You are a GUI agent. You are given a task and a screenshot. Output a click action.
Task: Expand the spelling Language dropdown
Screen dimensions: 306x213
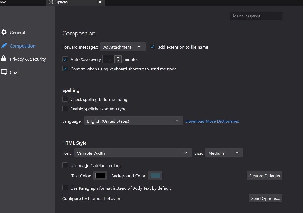[133, 121]
